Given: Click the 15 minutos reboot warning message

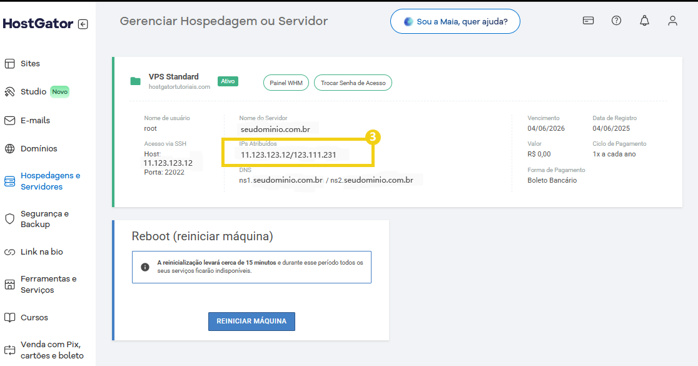Looking at the screenshot, I should click(251, 267).
